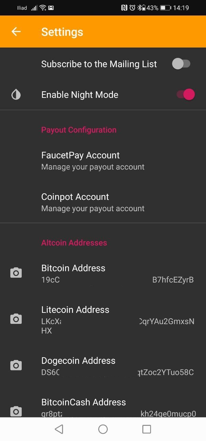The image size is (206, 441).
Task: Edit the Bitcoin Address entry
Action: click(103, 273)
